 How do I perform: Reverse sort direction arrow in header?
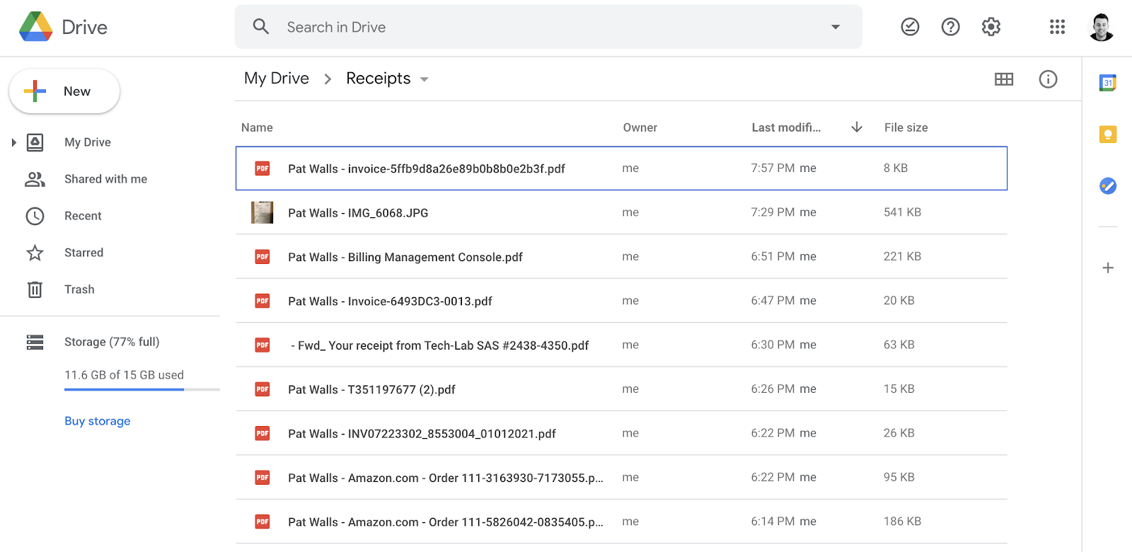pos(857,127)
